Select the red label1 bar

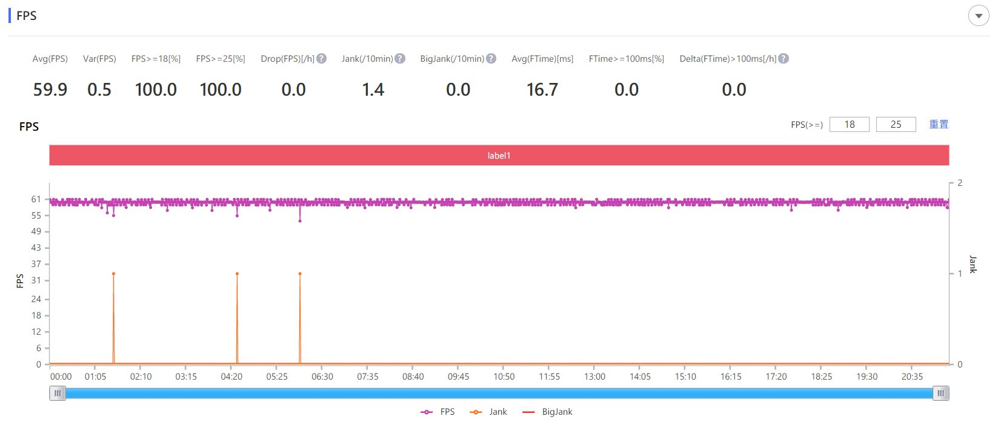pos(499,156)
